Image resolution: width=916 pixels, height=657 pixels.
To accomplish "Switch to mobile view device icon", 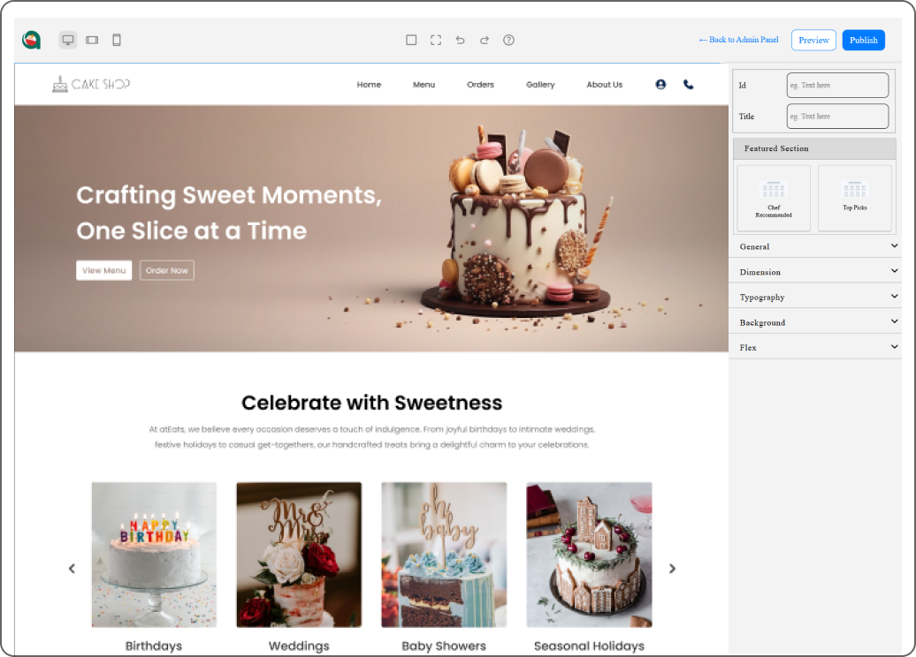I will [117, 40].
